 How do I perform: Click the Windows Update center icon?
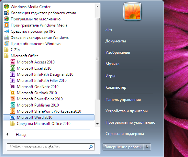pyautogui.click(x=6, y=43)
